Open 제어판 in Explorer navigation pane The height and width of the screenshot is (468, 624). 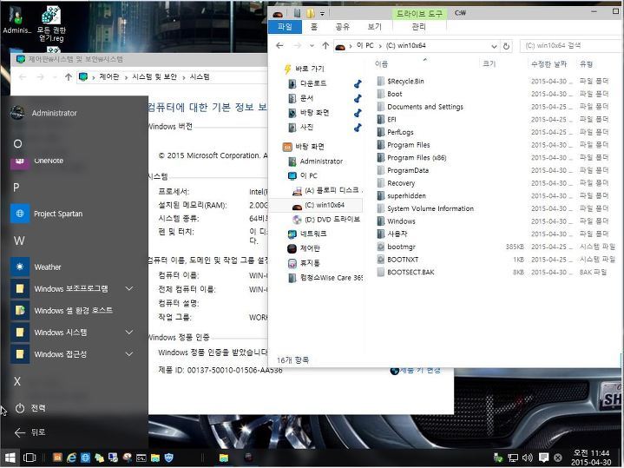[310, 248]
